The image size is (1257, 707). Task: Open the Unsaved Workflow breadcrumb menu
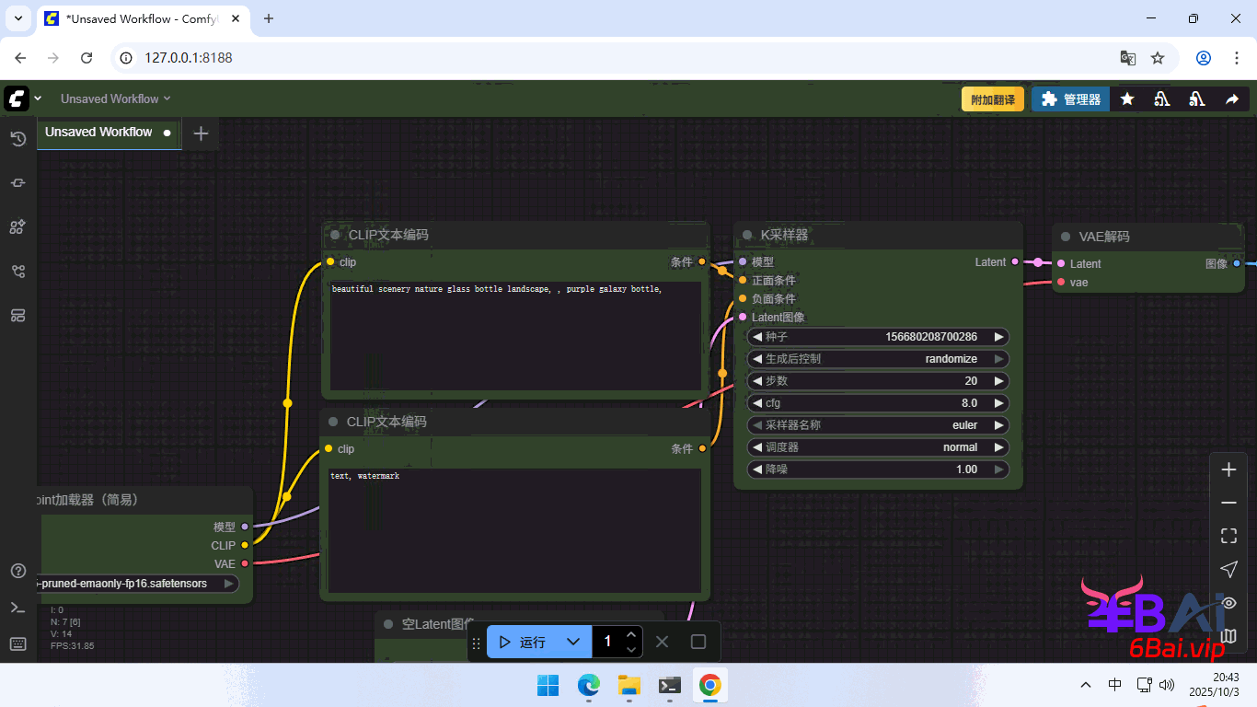pos(115,99)
